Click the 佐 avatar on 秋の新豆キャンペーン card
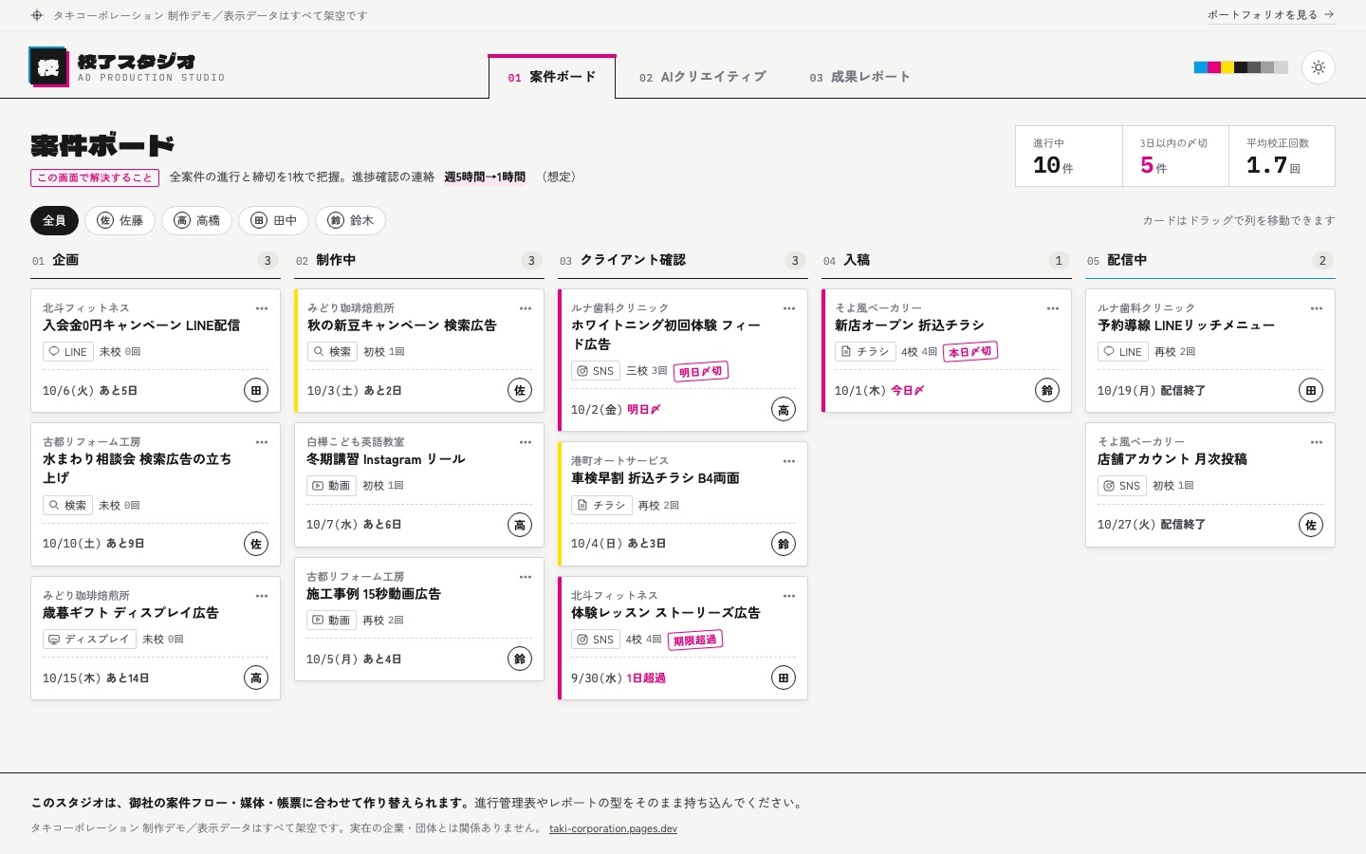 pos(520,390)
